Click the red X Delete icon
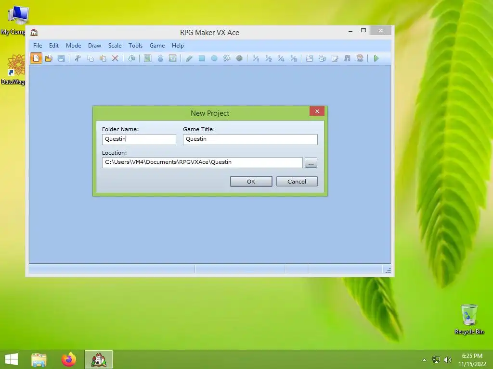The image size is (493, 369). pos(115,58)
